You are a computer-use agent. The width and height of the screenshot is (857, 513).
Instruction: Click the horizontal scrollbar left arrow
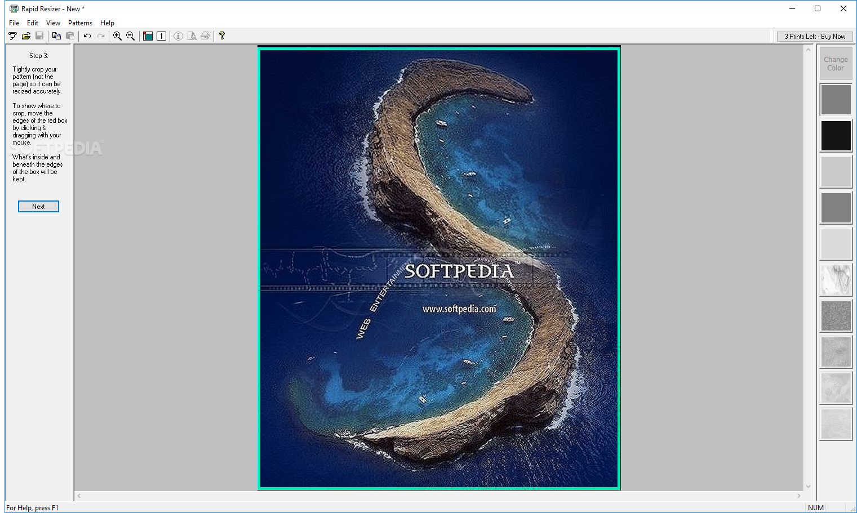coord(79,496)
